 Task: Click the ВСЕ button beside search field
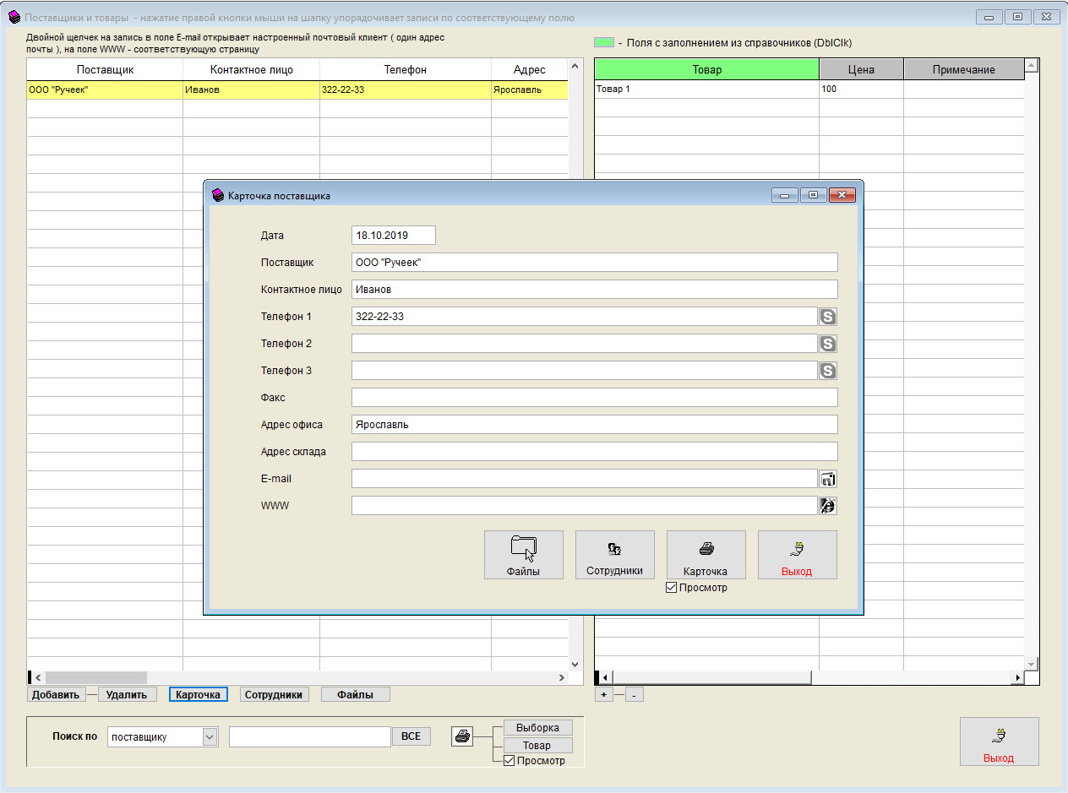pos(411,736)
